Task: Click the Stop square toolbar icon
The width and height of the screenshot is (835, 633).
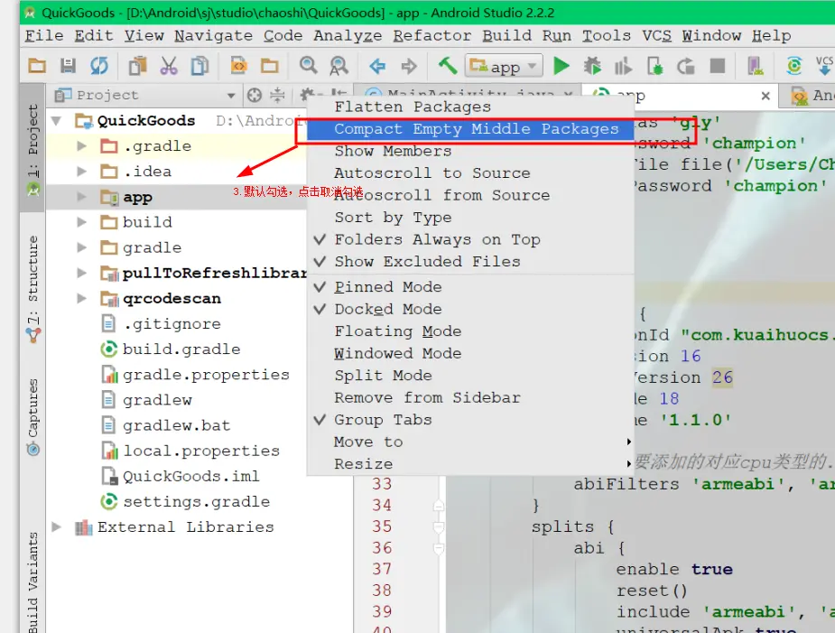Action: (718, 66)
